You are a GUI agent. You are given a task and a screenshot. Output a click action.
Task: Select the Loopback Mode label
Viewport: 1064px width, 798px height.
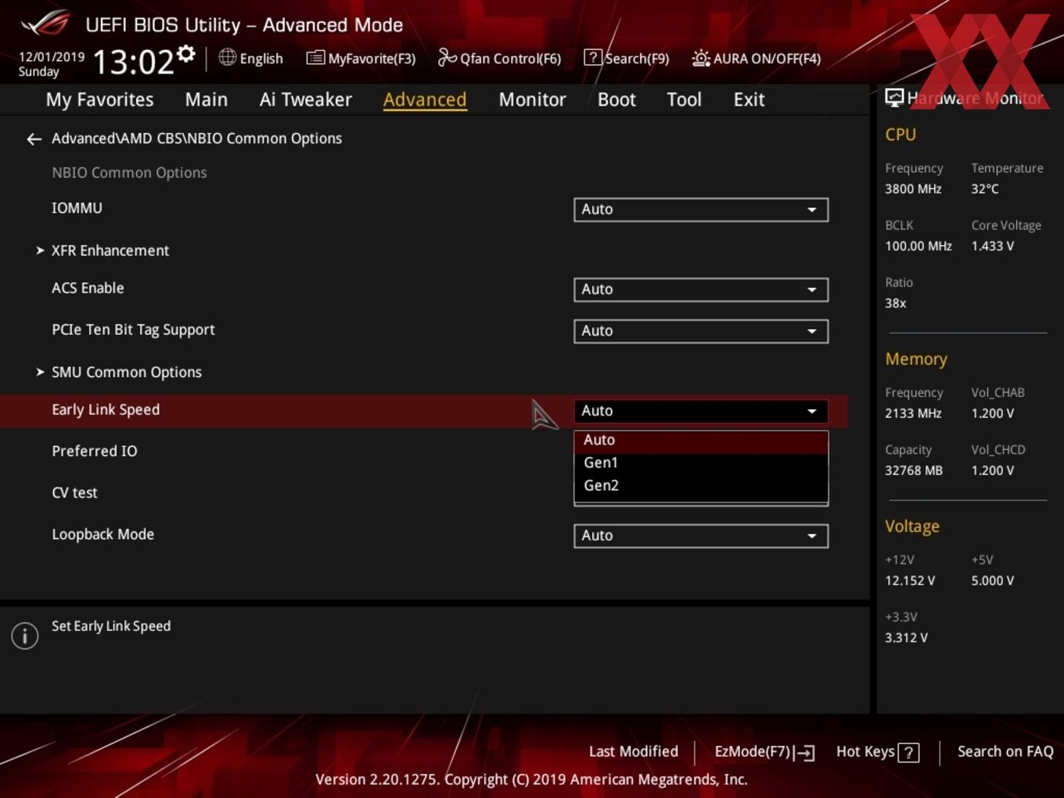(x=102, y=534)
